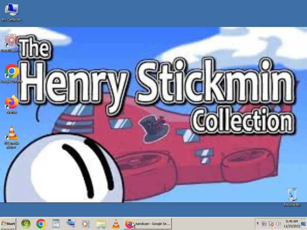The image size is (307, 230).
Task: Open the Recycle Bin on the desktop
Action: [292, 197]
